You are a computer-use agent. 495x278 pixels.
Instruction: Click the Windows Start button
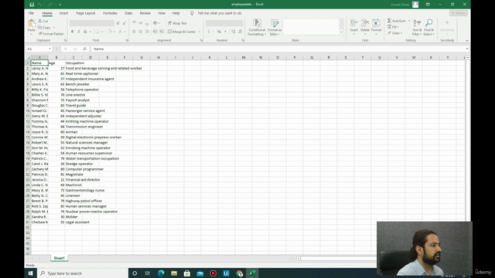(x=31, y=273)
